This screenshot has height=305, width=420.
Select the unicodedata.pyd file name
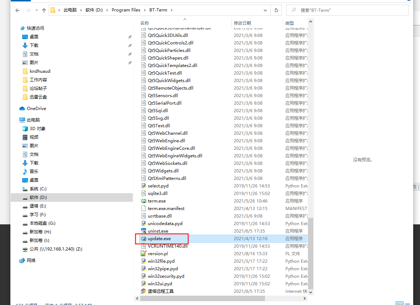165,223
